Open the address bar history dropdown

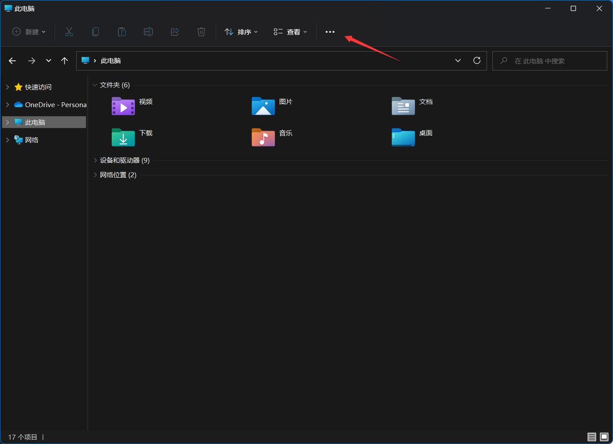(x=458, y=61)
